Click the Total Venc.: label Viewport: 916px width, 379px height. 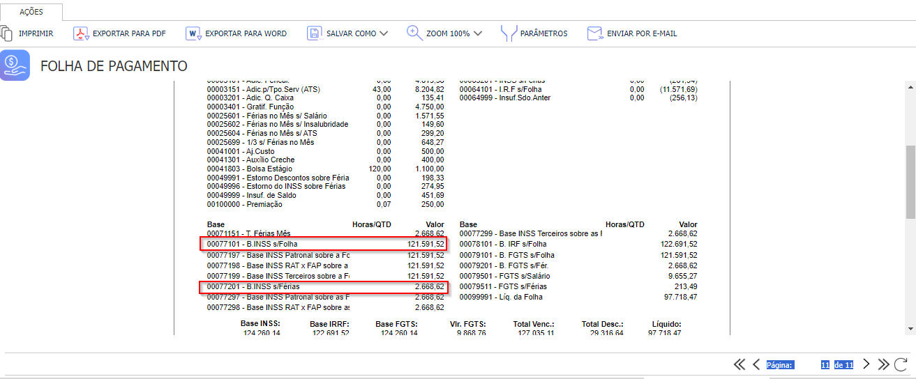click(x=534, y=324)
